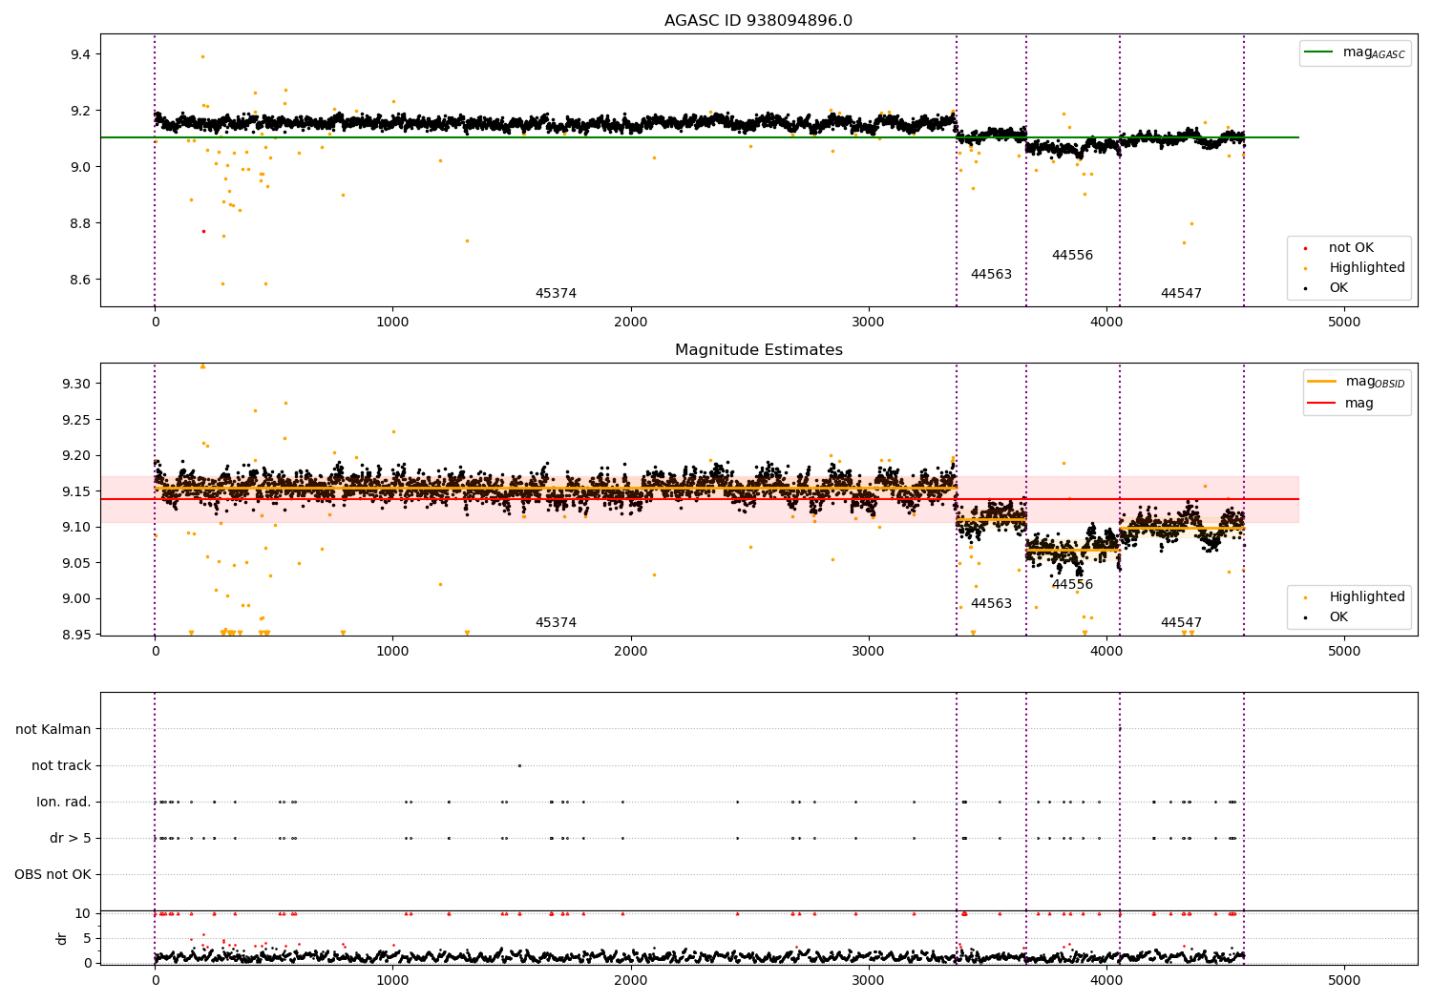Click the 'not track' axis label
This screenshot has height=1002, width=1432.
click(61, 765)
